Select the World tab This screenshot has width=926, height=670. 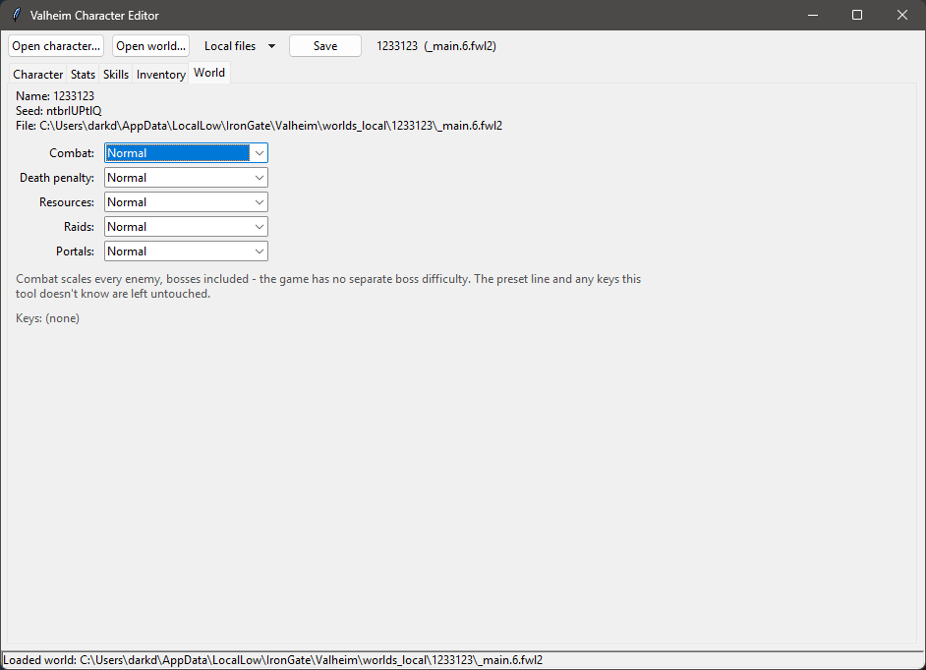(x=209, y=73)
